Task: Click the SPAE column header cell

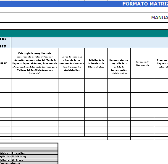Action: pos(5,63)
